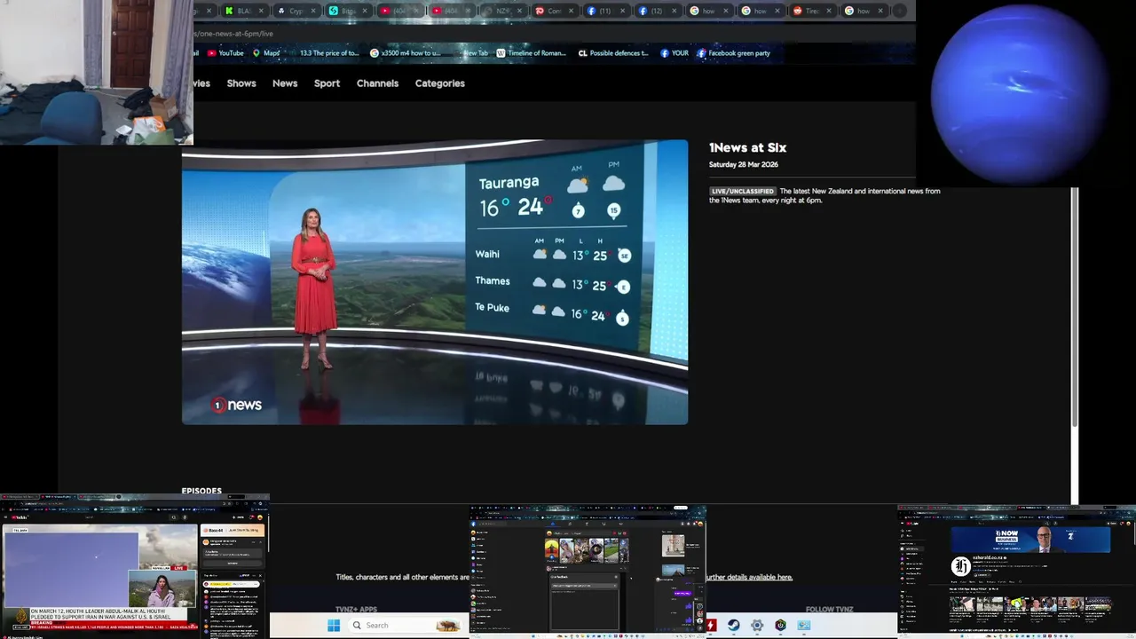Open the picture viewer taskbar icon
Screen dimensions: 1136x639
[x=803, y=625]
